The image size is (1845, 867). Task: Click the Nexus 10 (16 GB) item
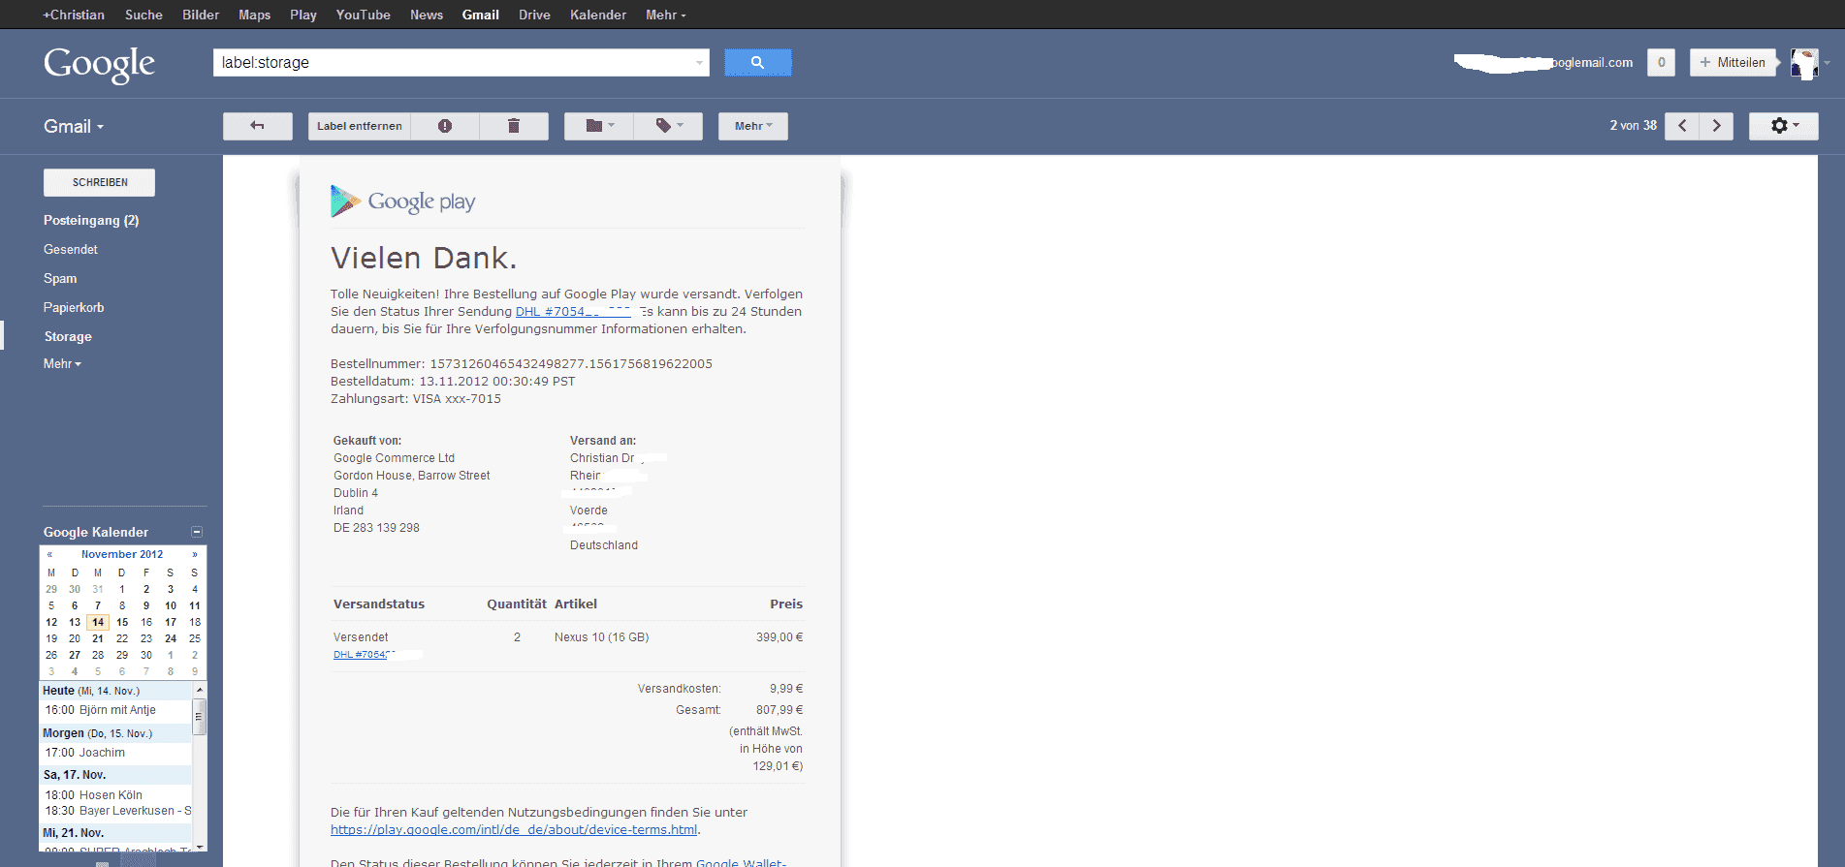[x=602, y=637]
